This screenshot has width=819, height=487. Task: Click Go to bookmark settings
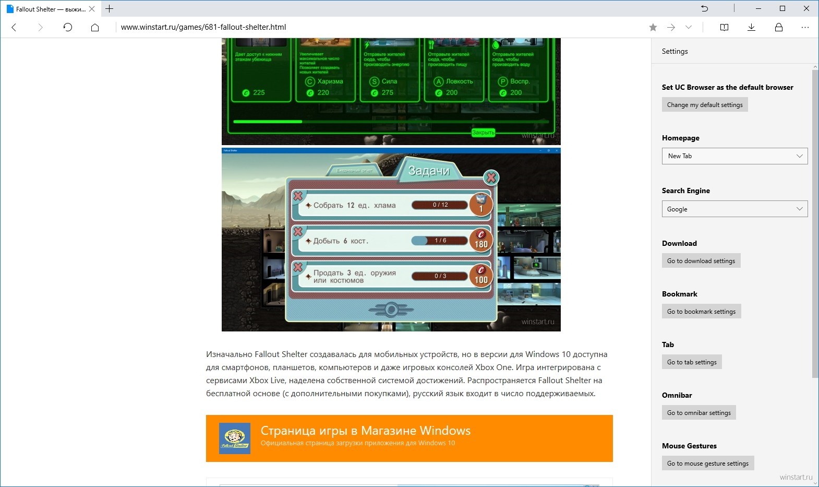(x=701, y=312)
